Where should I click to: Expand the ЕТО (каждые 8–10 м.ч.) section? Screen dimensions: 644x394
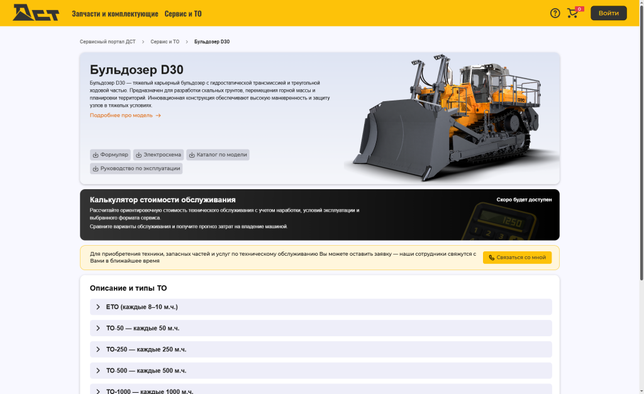click(x=321, y=307)
